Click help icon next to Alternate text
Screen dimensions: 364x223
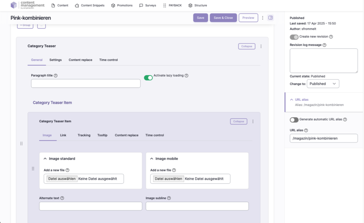pos(62,198)
